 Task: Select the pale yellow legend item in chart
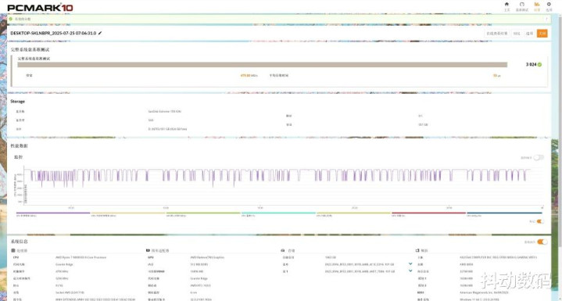128,214
